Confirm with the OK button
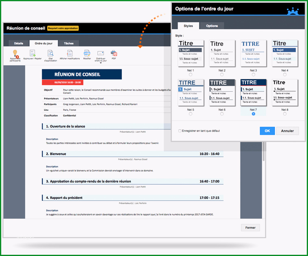Screen dimensions: 308x256 coord(267,131)
